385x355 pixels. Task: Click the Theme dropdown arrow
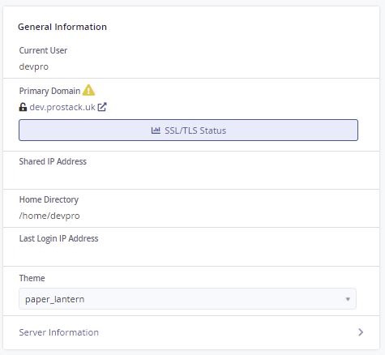pos(348,299)
